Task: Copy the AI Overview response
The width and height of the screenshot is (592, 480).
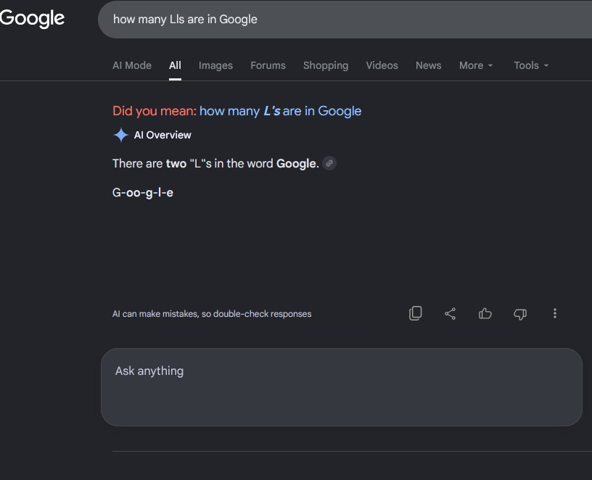Action: click(415, 313)
